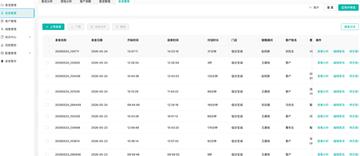Click 查看分析 for recording 20260523_103614

pos(323,141)
